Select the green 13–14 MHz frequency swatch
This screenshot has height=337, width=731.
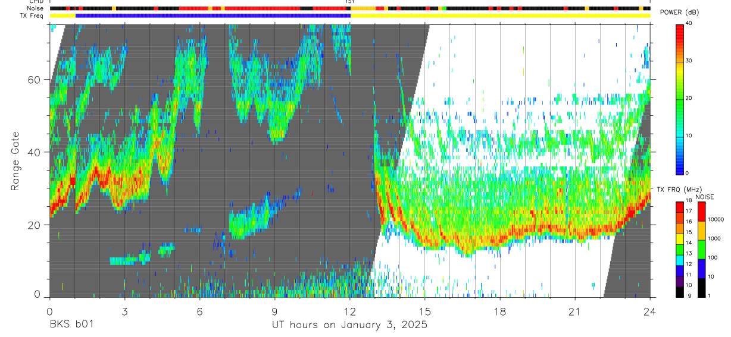679,248
